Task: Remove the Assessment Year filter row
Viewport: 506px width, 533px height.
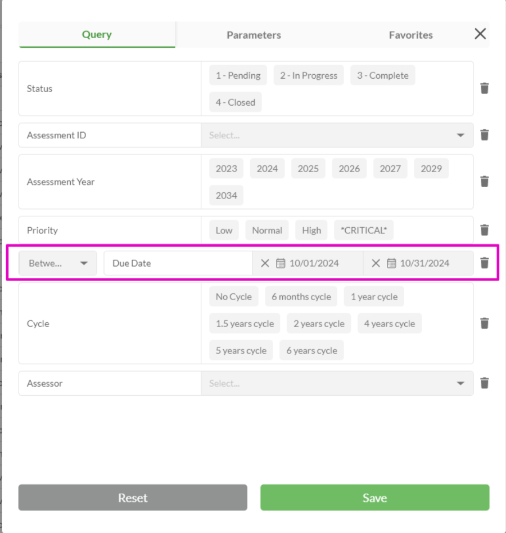Action: point(484,182)
